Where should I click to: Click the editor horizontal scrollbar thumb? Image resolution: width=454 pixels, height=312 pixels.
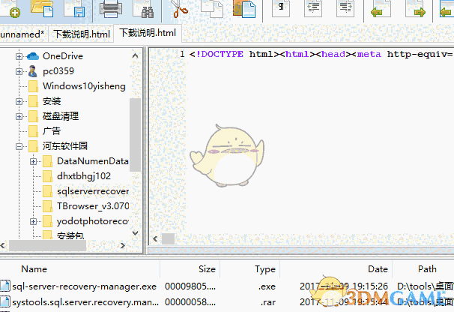click(x=168, y=239)
